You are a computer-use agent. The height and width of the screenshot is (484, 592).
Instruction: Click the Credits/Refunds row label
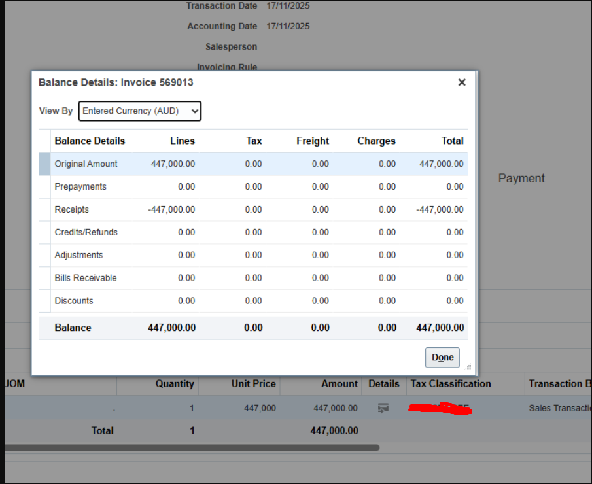[x=86, y=232]
